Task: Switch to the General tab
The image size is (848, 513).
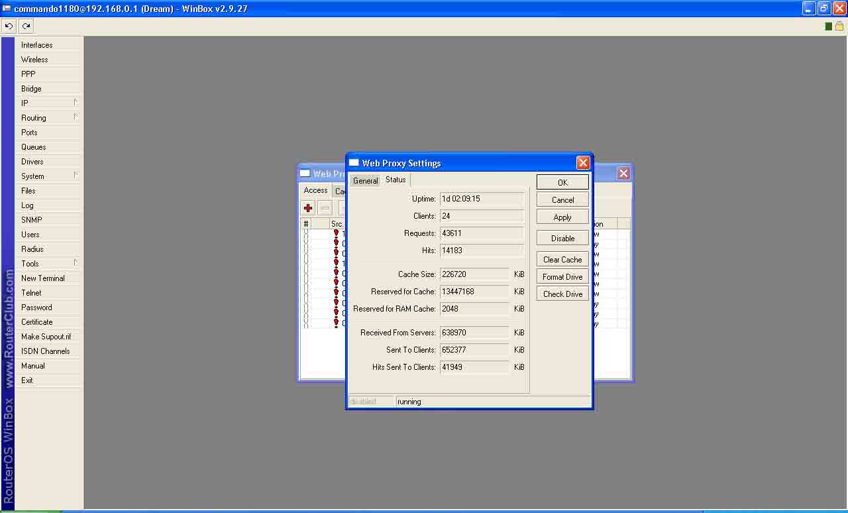Action: pos(365,180)
